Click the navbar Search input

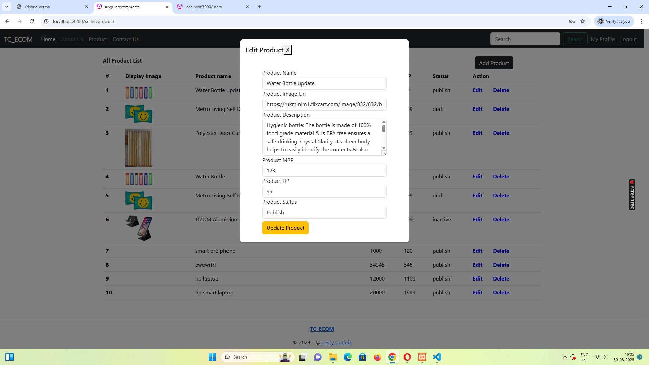pyautogui.click(x=525, y=39)
